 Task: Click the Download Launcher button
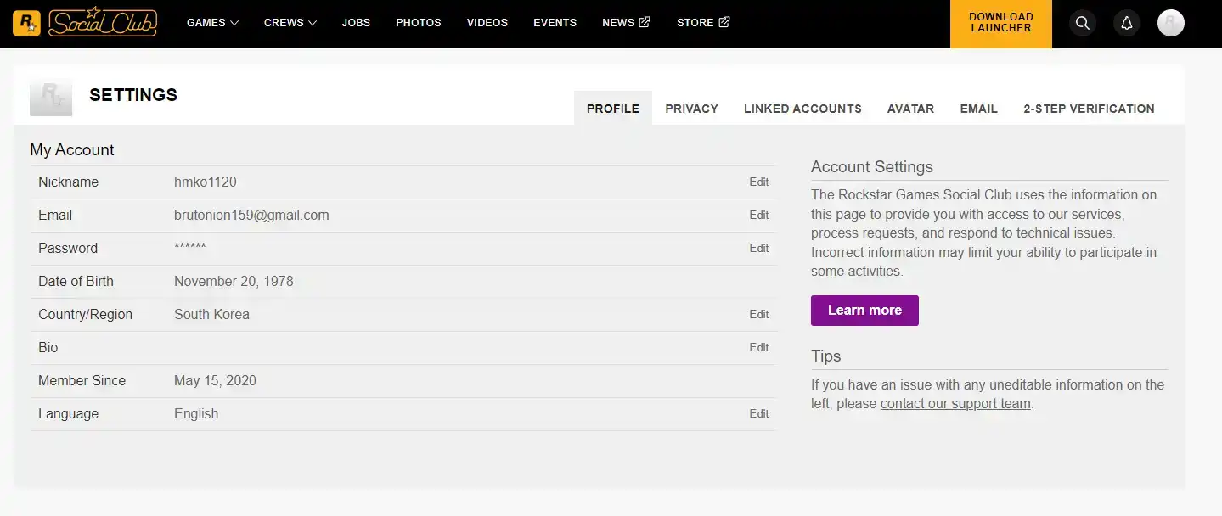point(1000,23)
